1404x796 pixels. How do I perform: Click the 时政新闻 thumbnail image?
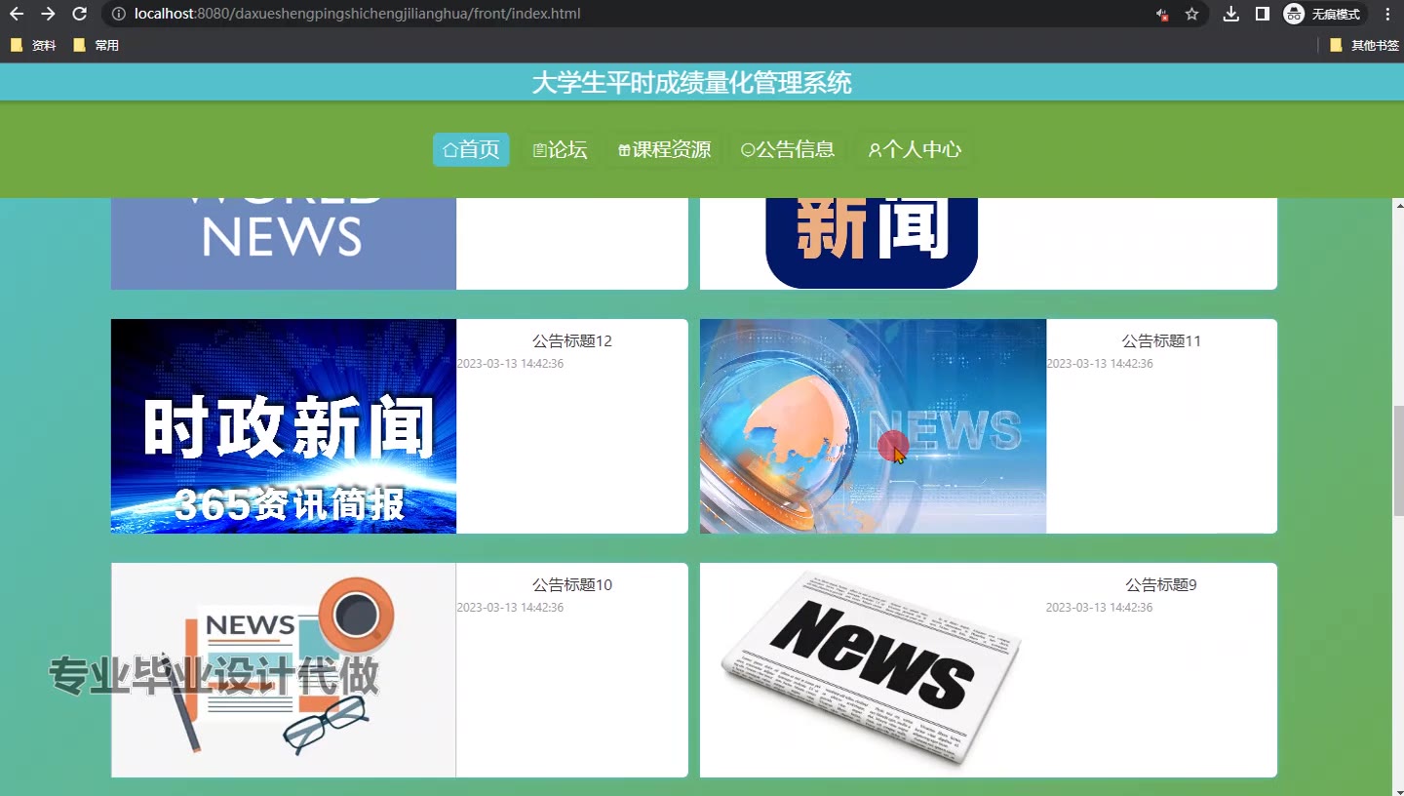pyautogui.click(x=284, y=426)
